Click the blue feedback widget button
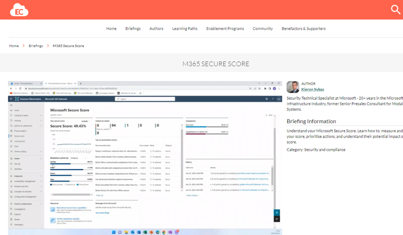403x235 pixels. [x=277, y=213]
